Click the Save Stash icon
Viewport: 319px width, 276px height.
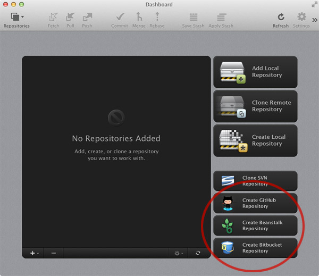coord(194,18)
